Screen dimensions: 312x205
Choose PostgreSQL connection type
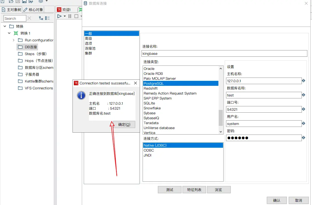click(x=181, y=83)
